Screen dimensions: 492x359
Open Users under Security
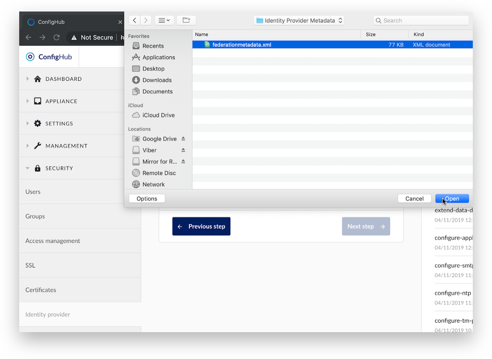pyautogui.click(x=80, y=191)
